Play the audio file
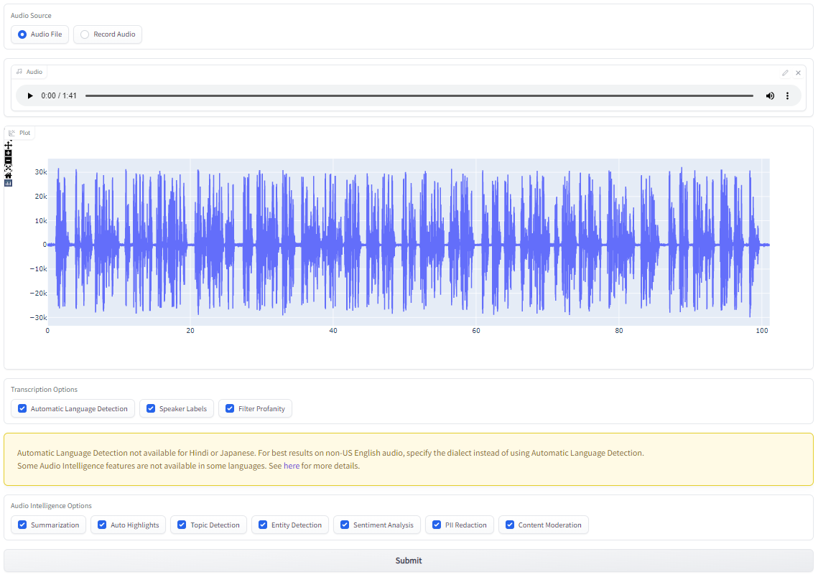 (29, 96)
